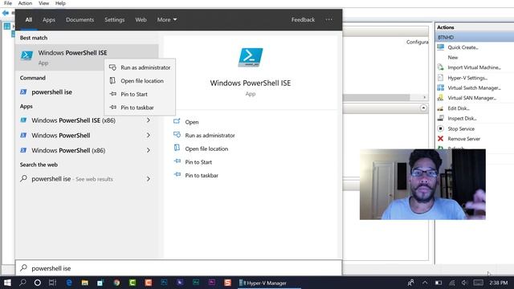Click Import Virtual Machine in Actions pane
The height and width of the screenshot is (289, 514).
click(474, 67)
